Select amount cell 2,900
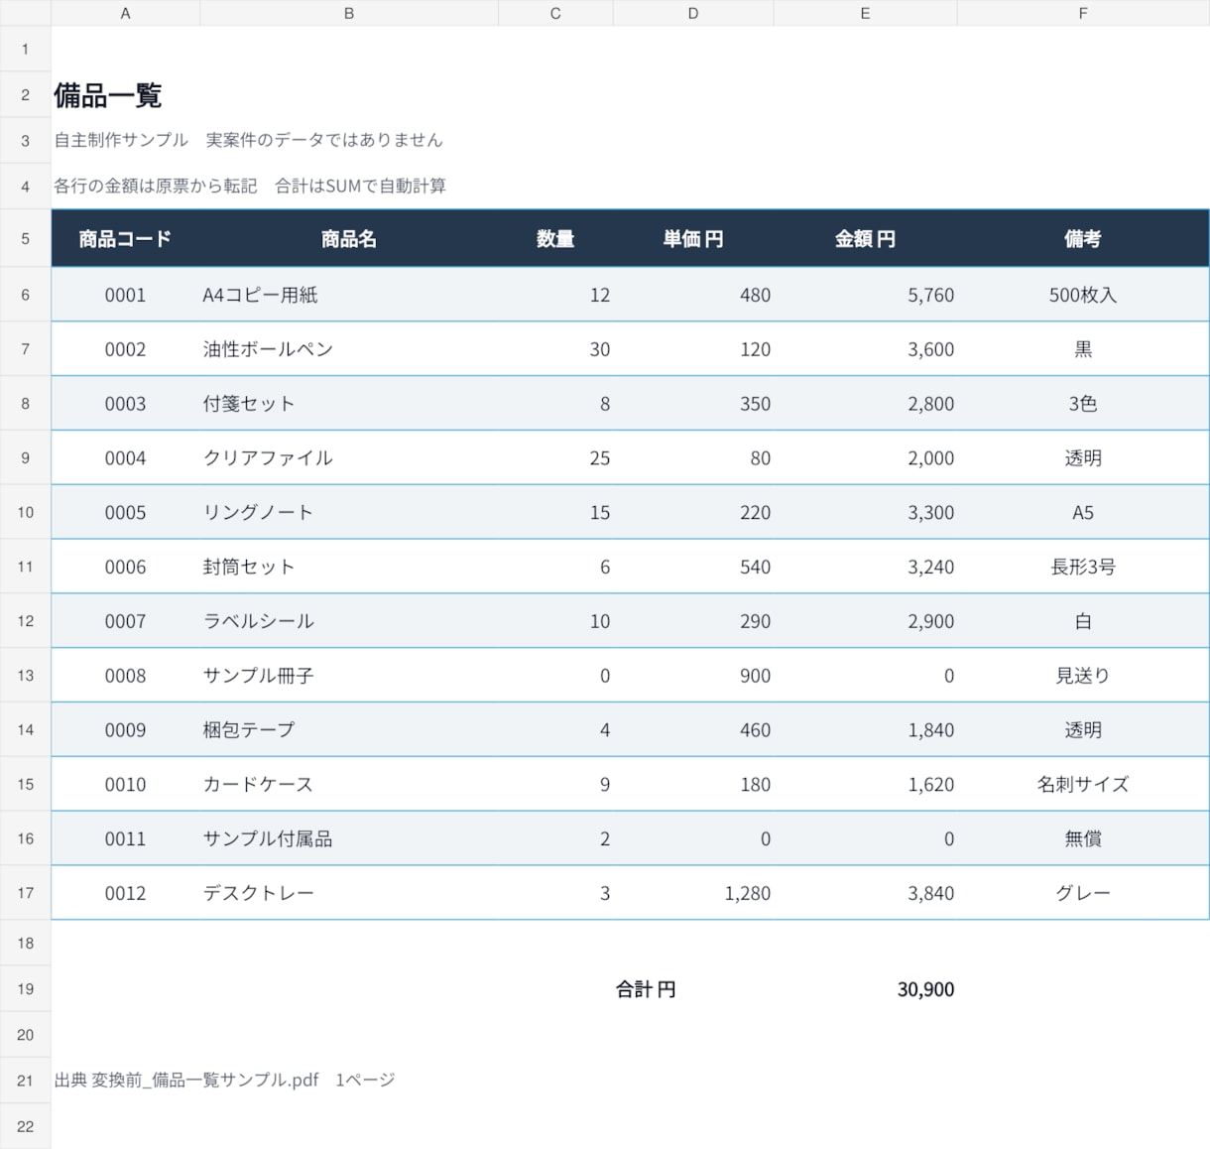 click(x=865, y=621)
